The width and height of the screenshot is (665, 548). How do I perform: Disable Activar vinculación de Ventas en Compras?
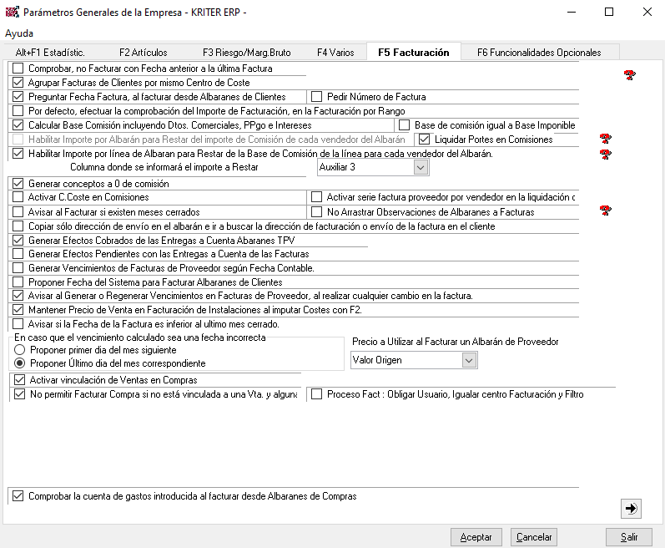pos(18,380)
